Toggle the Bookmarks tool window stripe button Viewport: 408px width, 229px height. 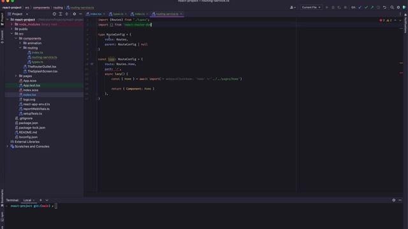point(2,198)
